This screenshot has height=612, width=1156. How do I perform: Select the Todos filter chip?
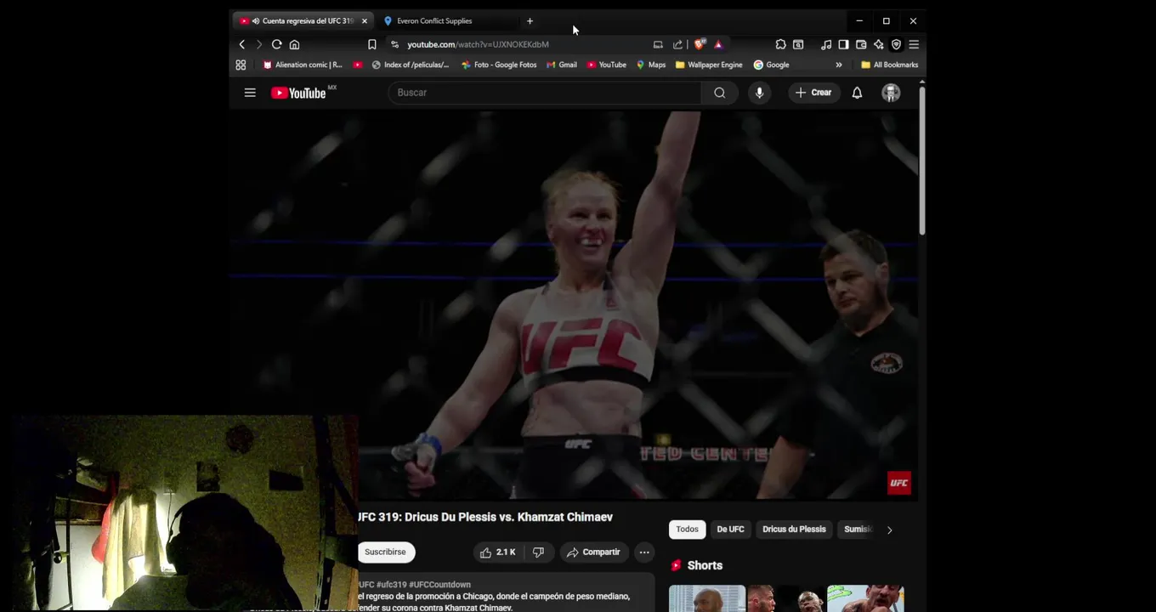point(687,530)
